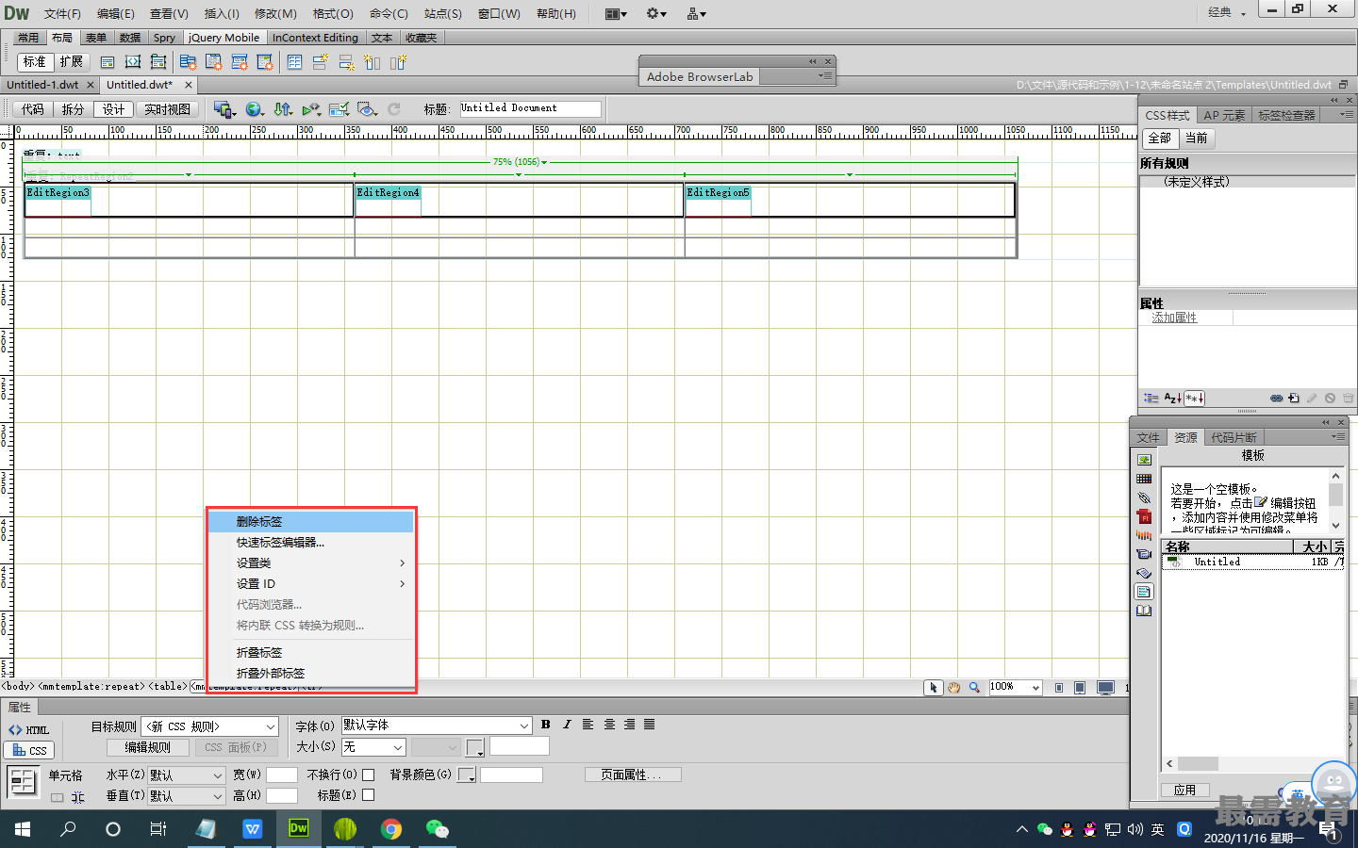Open preview in browser globe icon
The width and height of the screenshot is (1358, 848).
254,109
